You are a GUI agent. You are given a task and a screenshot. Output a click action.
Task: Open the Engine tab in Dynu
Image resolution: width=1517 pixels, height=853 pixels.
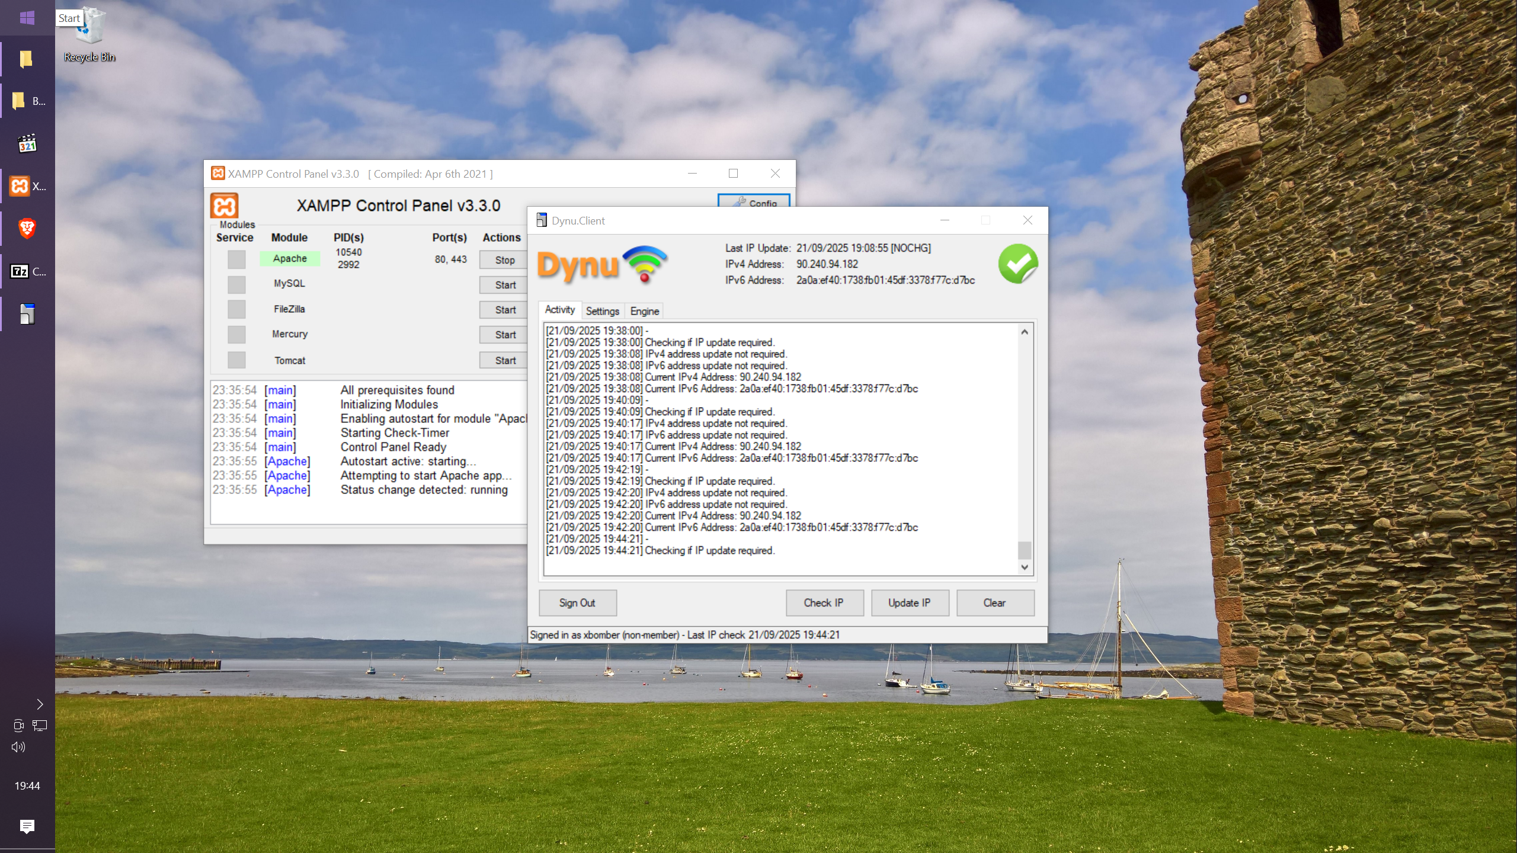point(644,311)
